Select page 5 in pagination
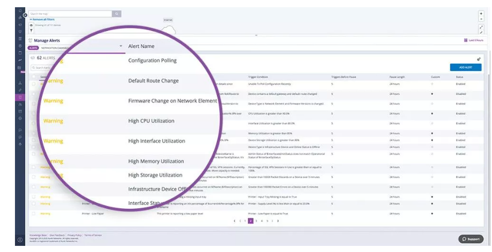Viewport: 492px width, 252px height. coord(267,221)
